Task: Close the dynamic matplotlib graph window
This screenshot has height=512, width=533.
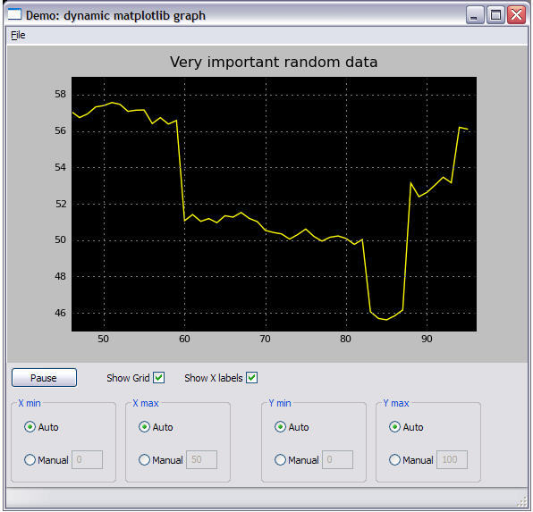Action: (516, 15)
